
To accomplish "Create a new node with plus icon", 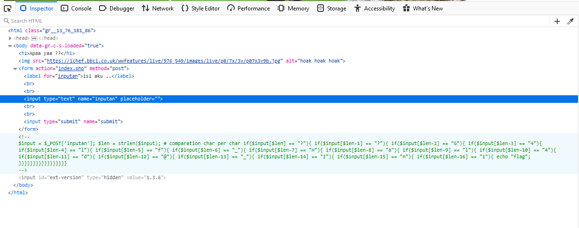I will pos(557,21).
